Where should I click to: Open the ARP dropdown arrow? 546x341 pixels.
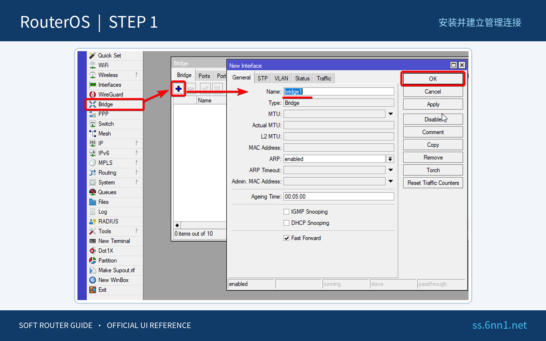[x=390, y=159]
